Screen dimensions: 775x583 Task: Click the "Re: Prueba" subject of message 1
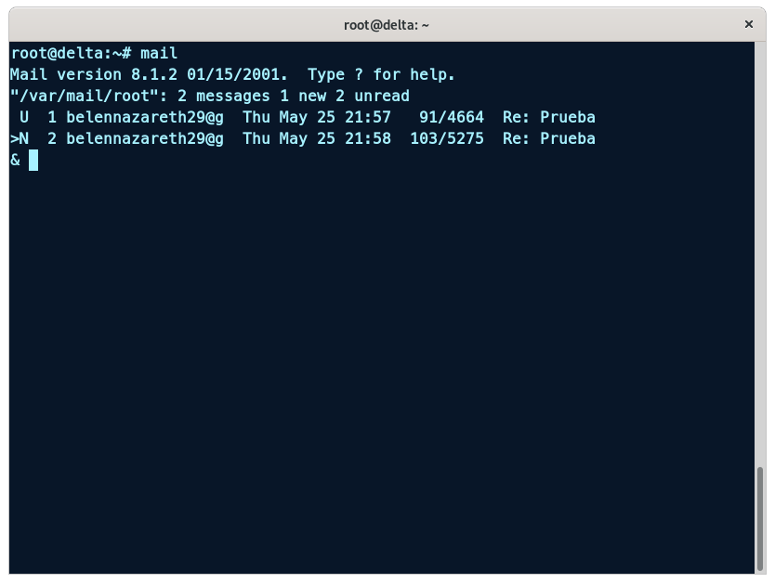tap(549, 117)
